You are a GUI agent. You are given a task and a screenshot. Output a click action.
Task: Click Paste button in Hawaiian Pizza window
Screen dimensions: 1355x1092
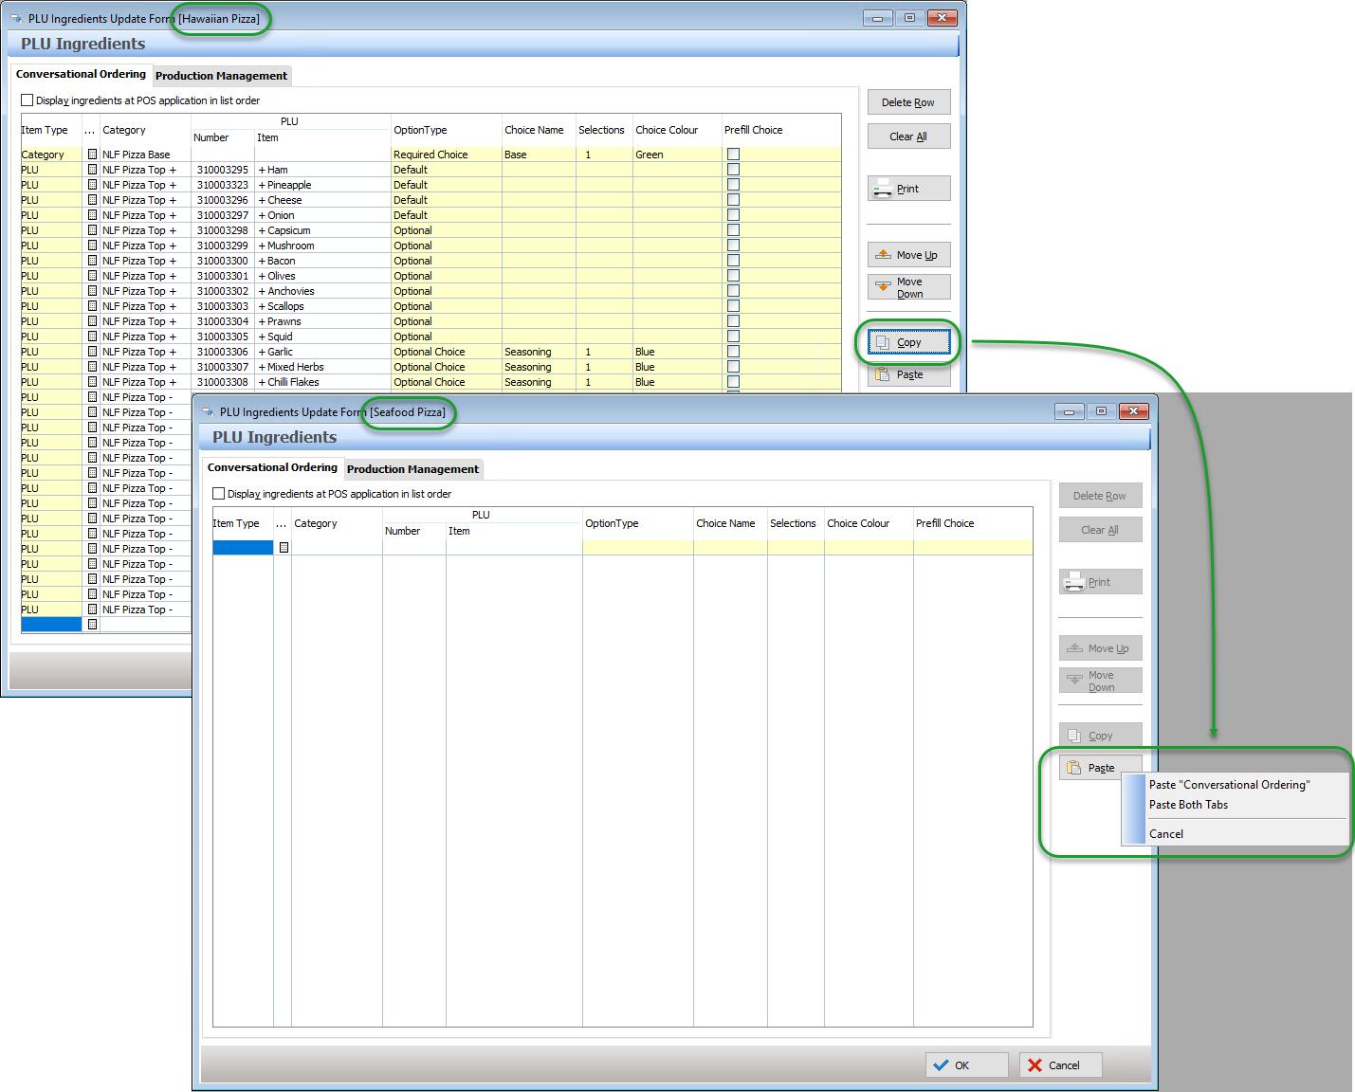(x=908, y=374)
